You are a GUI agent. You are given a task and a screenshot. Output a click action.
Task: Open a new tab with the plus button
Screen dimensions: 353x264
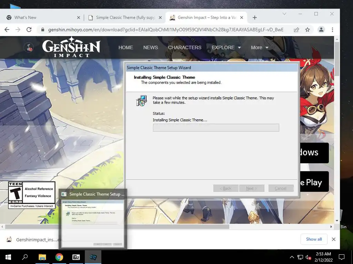[x=255, y=18]
